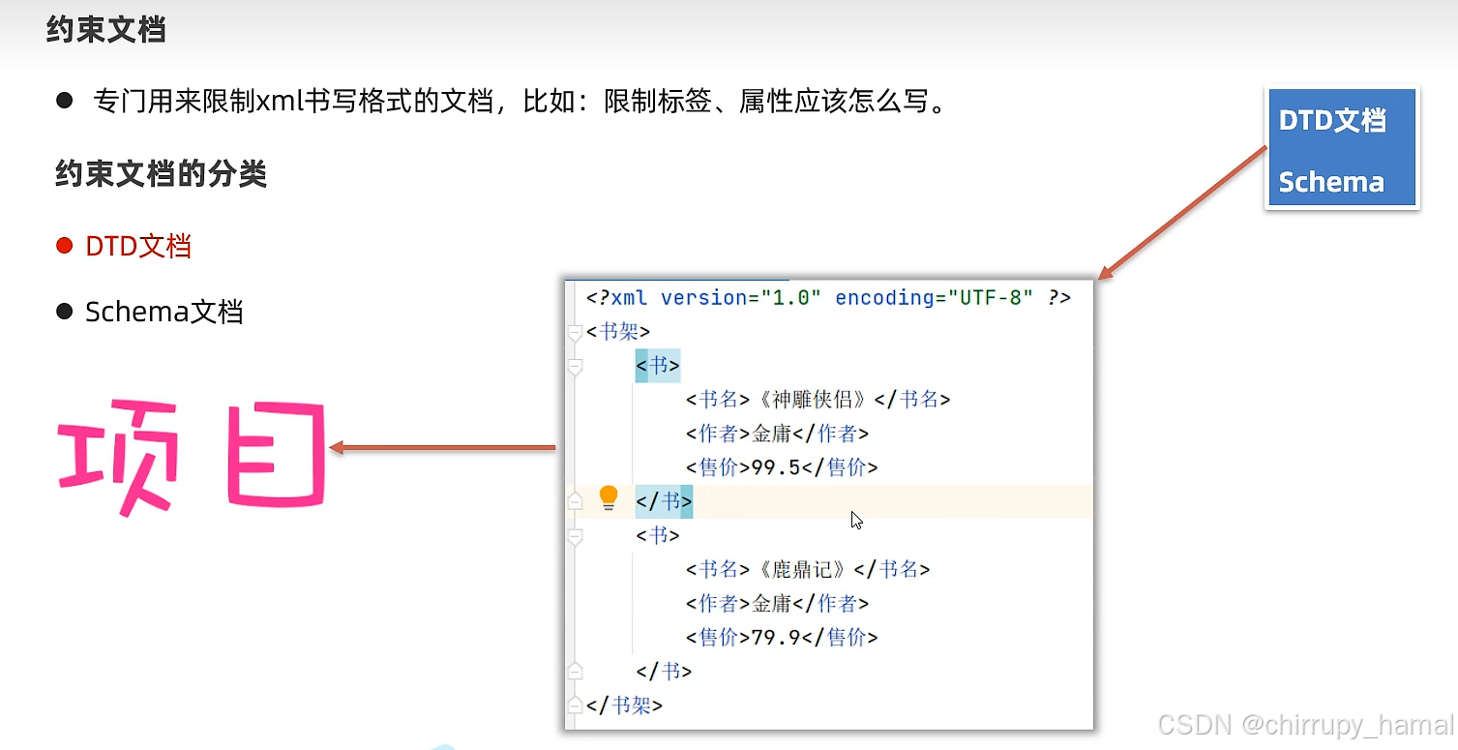This screenshot has width=1458, height=750.
Task: Collapse the second 书 element fold marker
Action: pyautogui.click(x=575, y=535)
